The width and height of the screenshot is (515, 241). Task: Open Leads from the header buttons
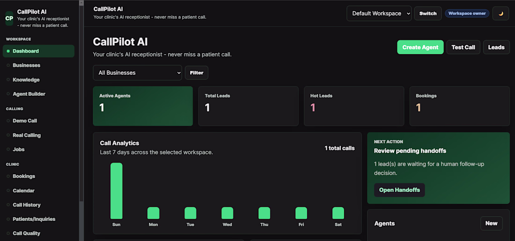(496, 47)
